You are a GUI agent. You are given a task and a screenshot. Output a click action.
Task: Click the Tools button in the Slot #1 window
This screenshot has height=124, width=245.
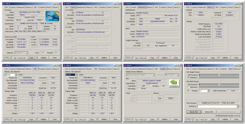pos(31,119)
